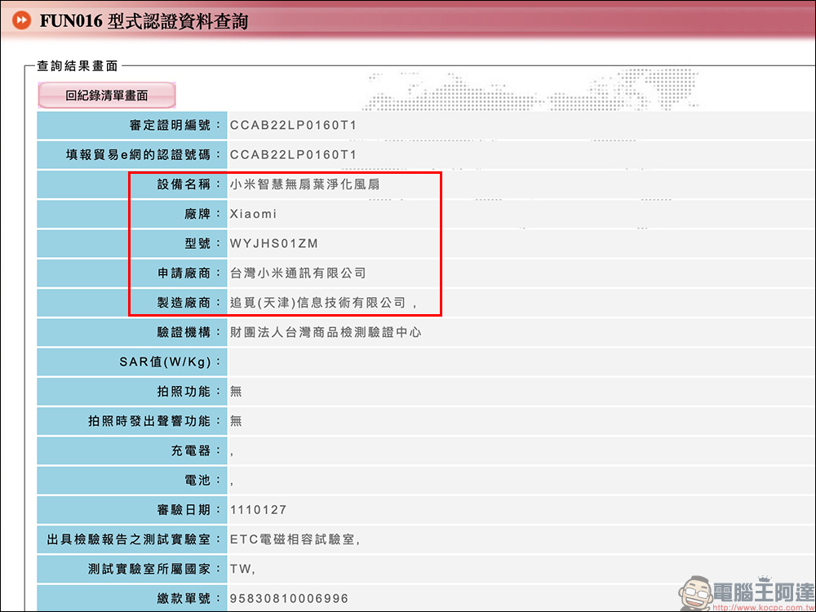Select review date 1110127

[258, 509]
